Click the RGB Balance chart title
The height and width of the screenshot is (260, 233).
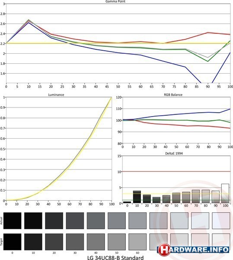pos(173,94)
